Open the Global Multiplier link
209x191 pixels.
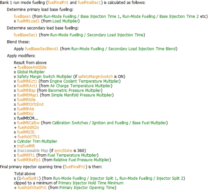coord(31,72)
